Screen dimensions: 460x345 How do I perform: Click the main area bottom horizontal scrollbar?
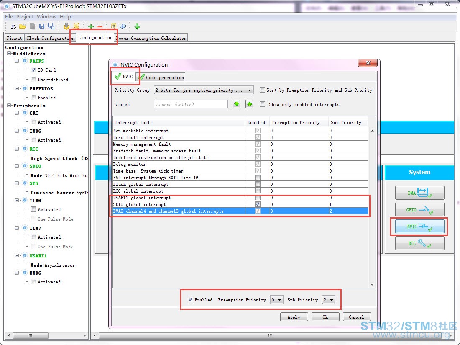coord(270,335)
